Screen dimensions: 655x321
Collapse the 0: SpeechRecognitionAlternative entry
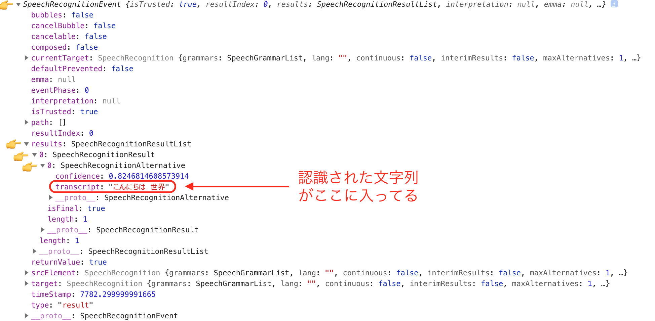pyautogui.click(x=42, y=165)
